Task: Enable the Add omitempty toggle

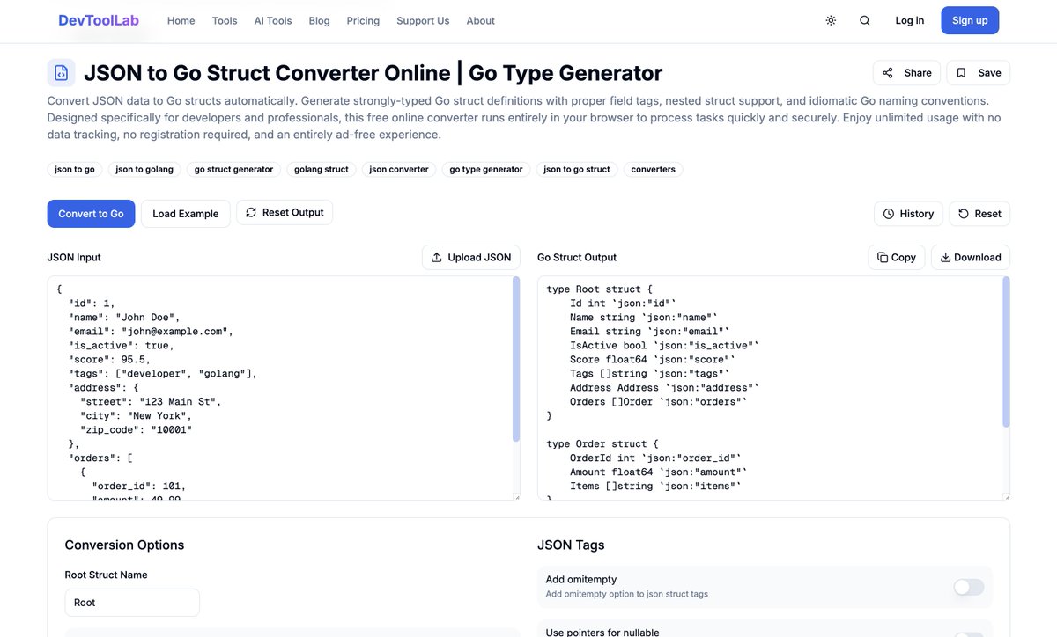Action: tap(969, 587)
